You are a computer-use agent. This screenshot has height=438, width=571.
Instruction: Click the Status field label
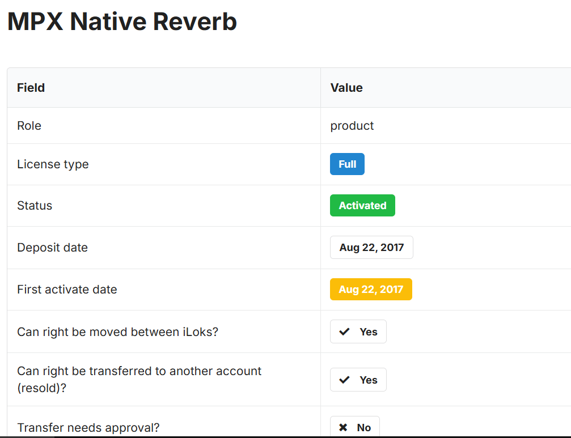click(35, 206)
